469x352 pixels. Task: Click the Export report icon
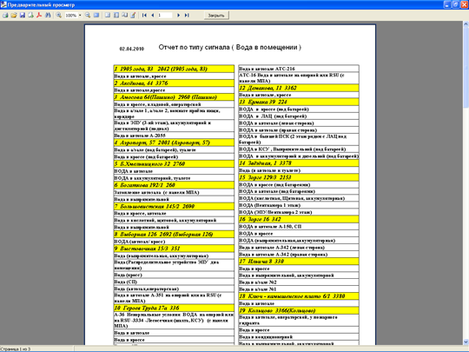[30, 15]
